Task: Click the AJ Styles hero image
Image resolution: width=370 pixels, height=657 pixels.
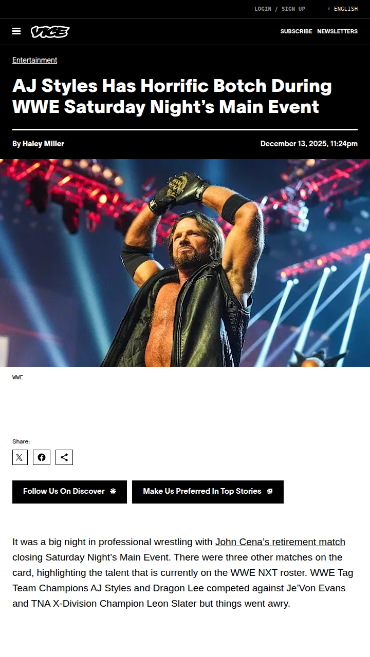Action: pos(185,263)
